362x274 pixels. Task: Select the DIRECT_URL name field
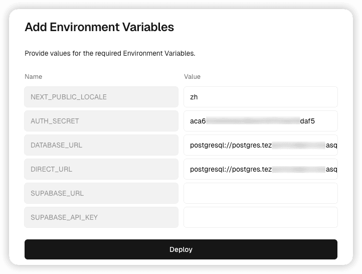pyautogui.click(x=101, y=169)
